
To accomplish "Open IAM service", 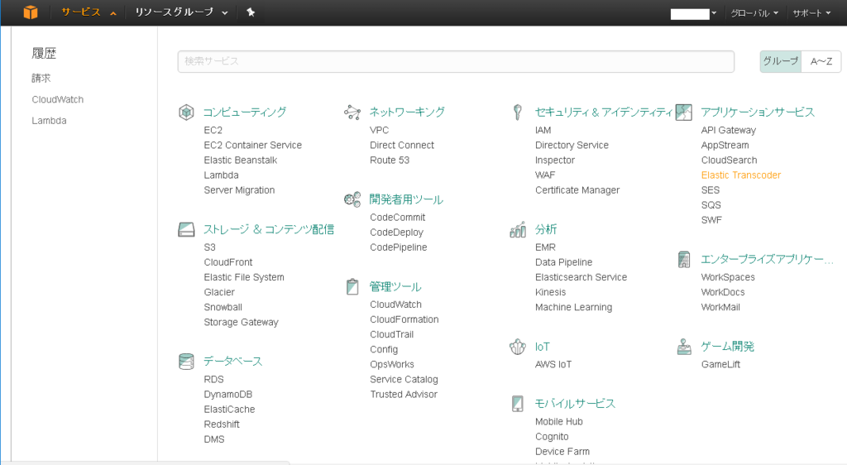I will pos(543,130).
